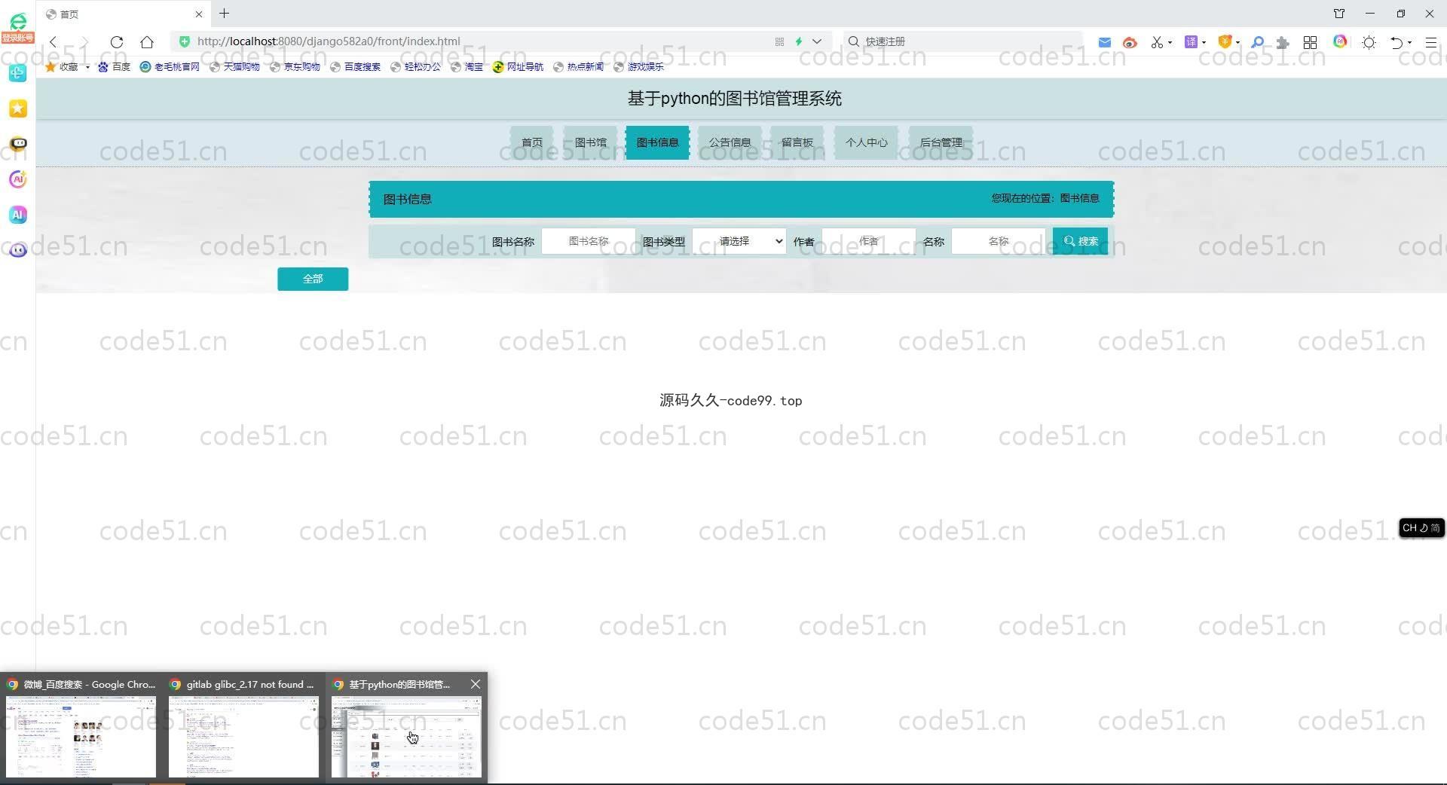
Task: Open the 热点新闻 bookmark link
Action: (578, 67)
